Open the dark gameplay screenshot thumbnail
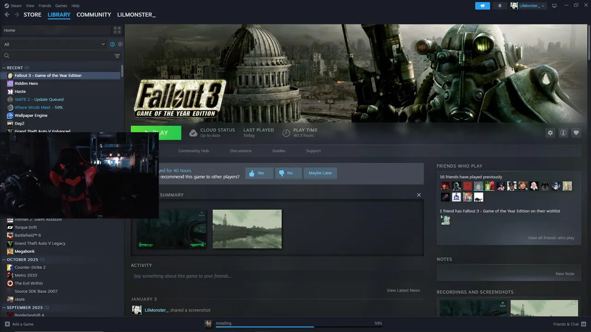Image resolution: width=591 pixels, height=332 pixels. (172, 229)
